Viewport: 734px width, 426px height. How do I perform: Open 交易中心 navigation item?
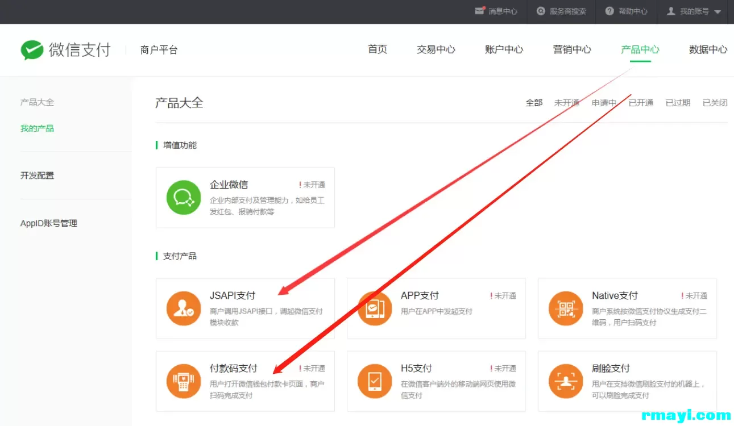436,49
